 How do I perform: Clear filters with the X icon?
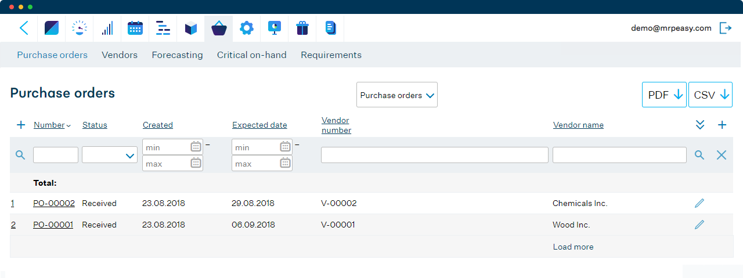pos(722,155)
